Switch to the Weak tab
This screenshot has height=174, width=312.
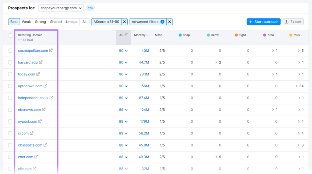pos(26,22)
